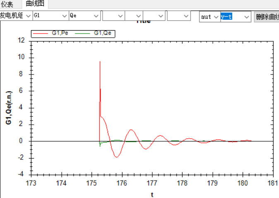Click the x-axis value 177

click(x=152, y=183)
